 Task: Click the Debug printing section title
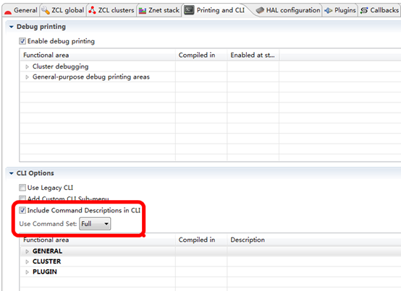tap(41, 27)
